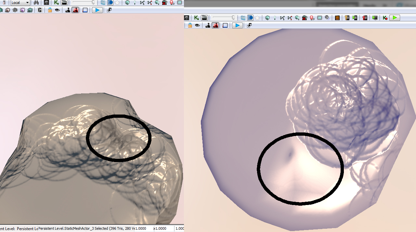This screenshot has width=416, height=232.
Task: Click speaker sound icon in right toolbar
Action: point(327,18)
